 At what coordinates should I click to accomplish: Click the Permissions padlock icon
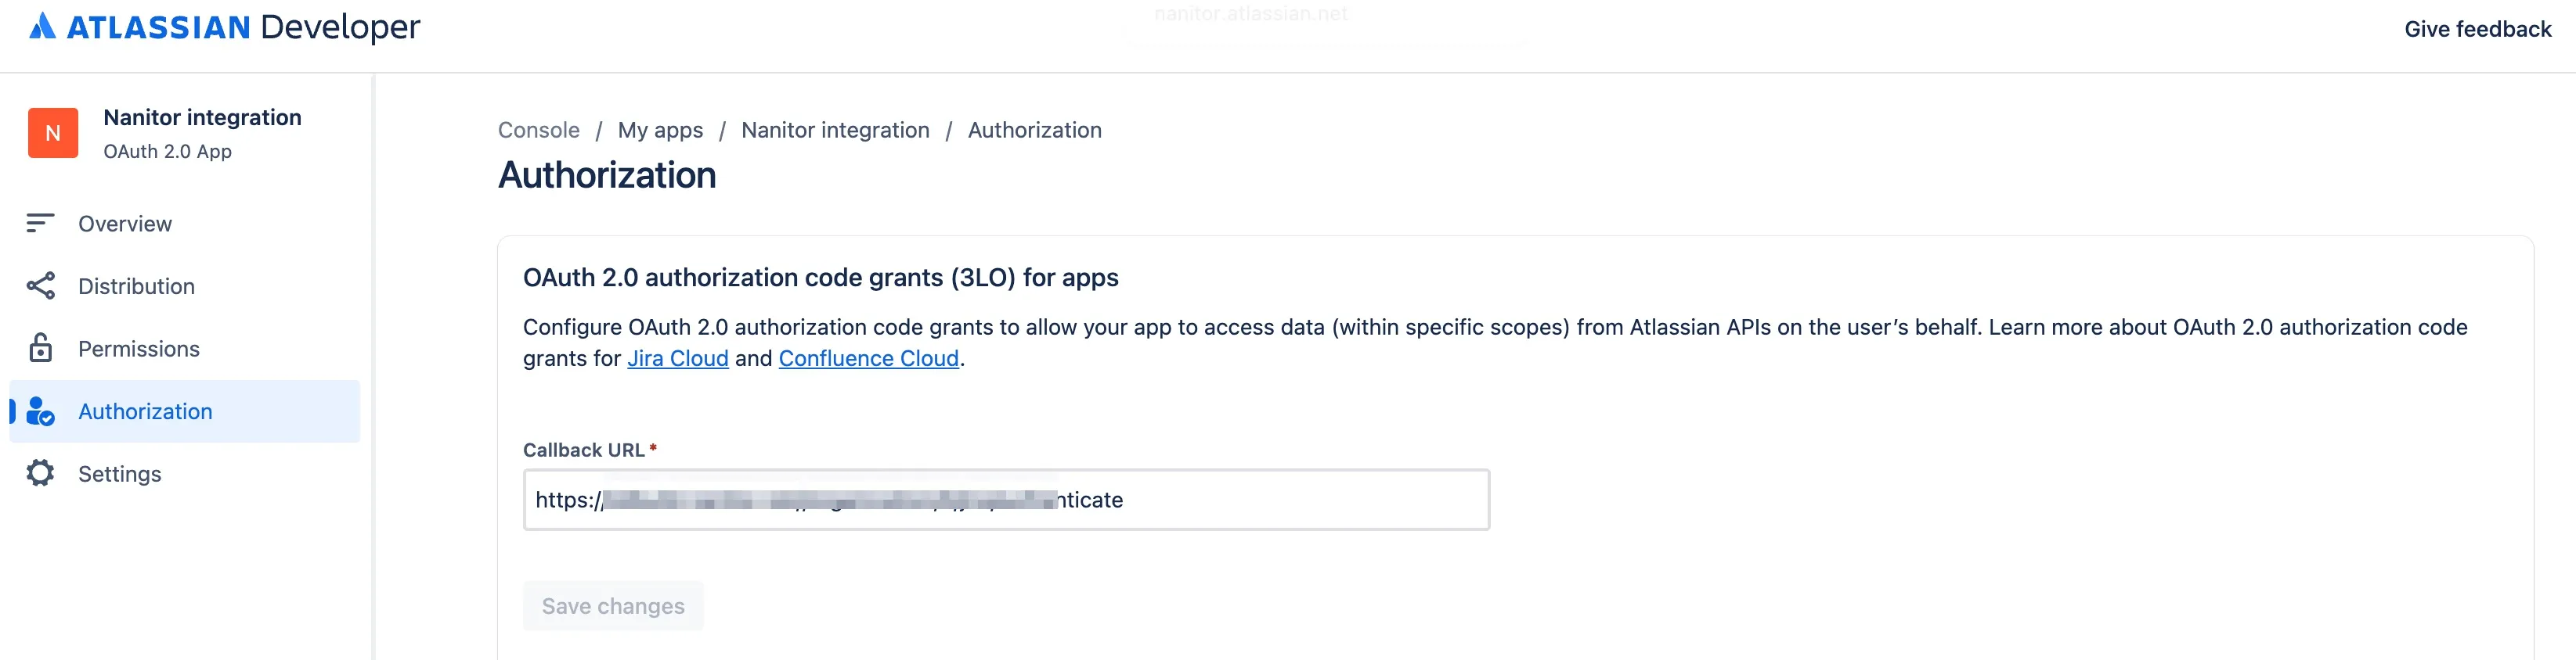[x=40, y=349]
